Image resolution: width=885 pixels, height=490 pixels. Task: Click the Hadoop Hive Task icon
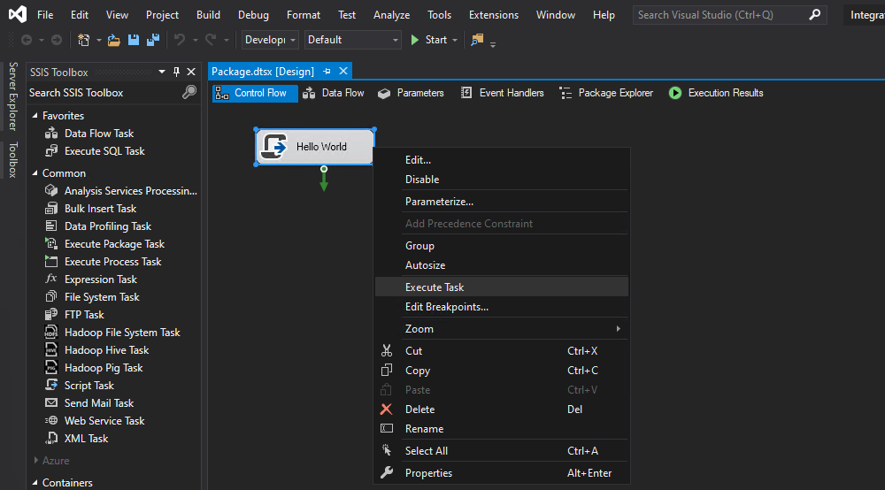click(x=51, y=349)
